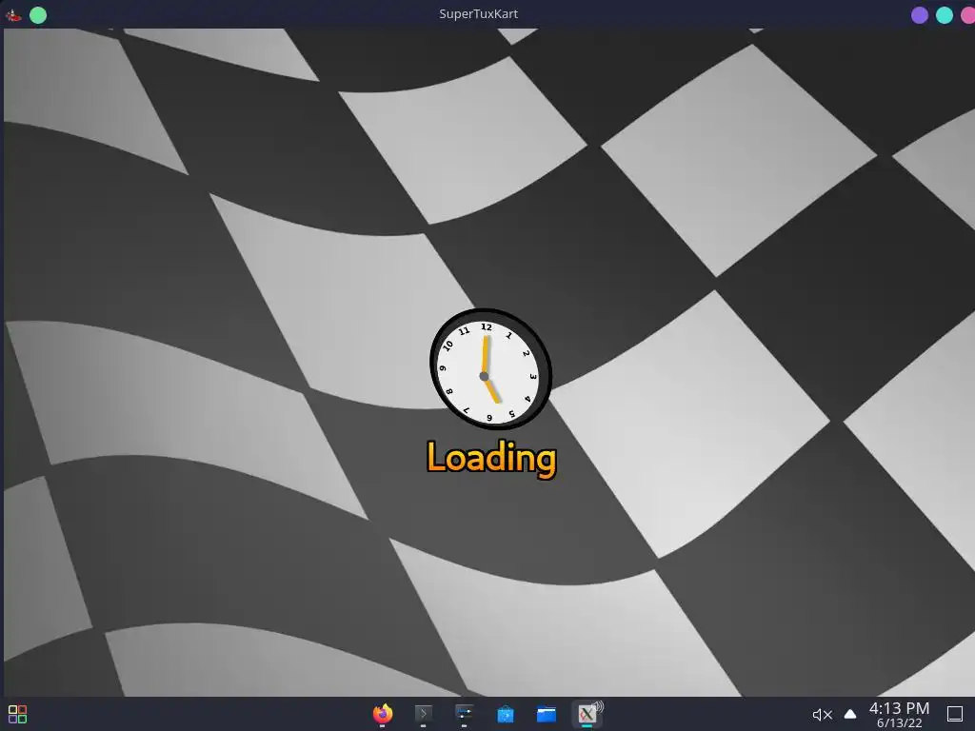Click the loading clock graphic
The width and height of the screenshot is (975, 731).
pyautogui.click(x=490, y=368)
